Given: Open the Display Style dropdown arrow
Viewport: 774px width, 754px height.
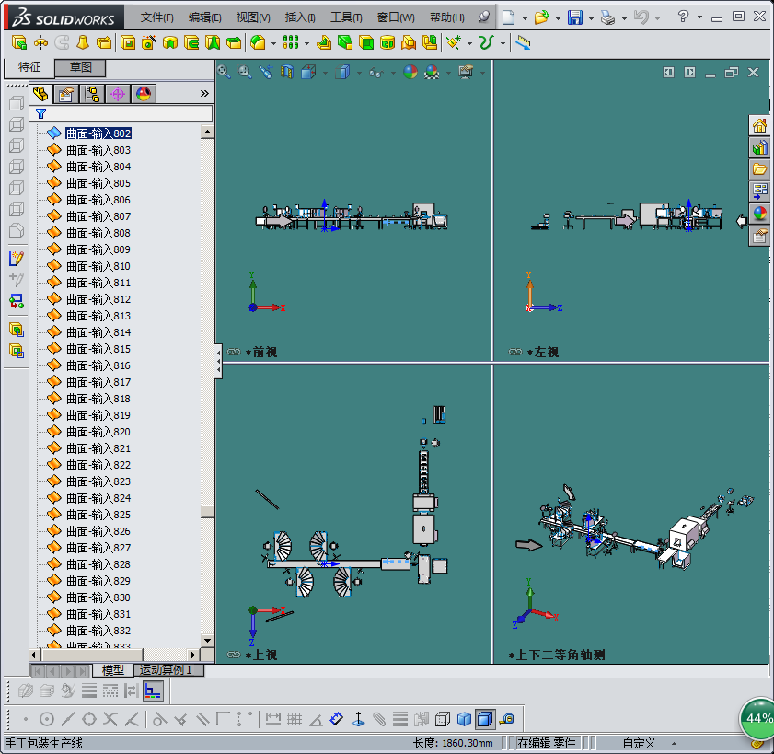Looking at the screenshot, I should pos(359,73).
